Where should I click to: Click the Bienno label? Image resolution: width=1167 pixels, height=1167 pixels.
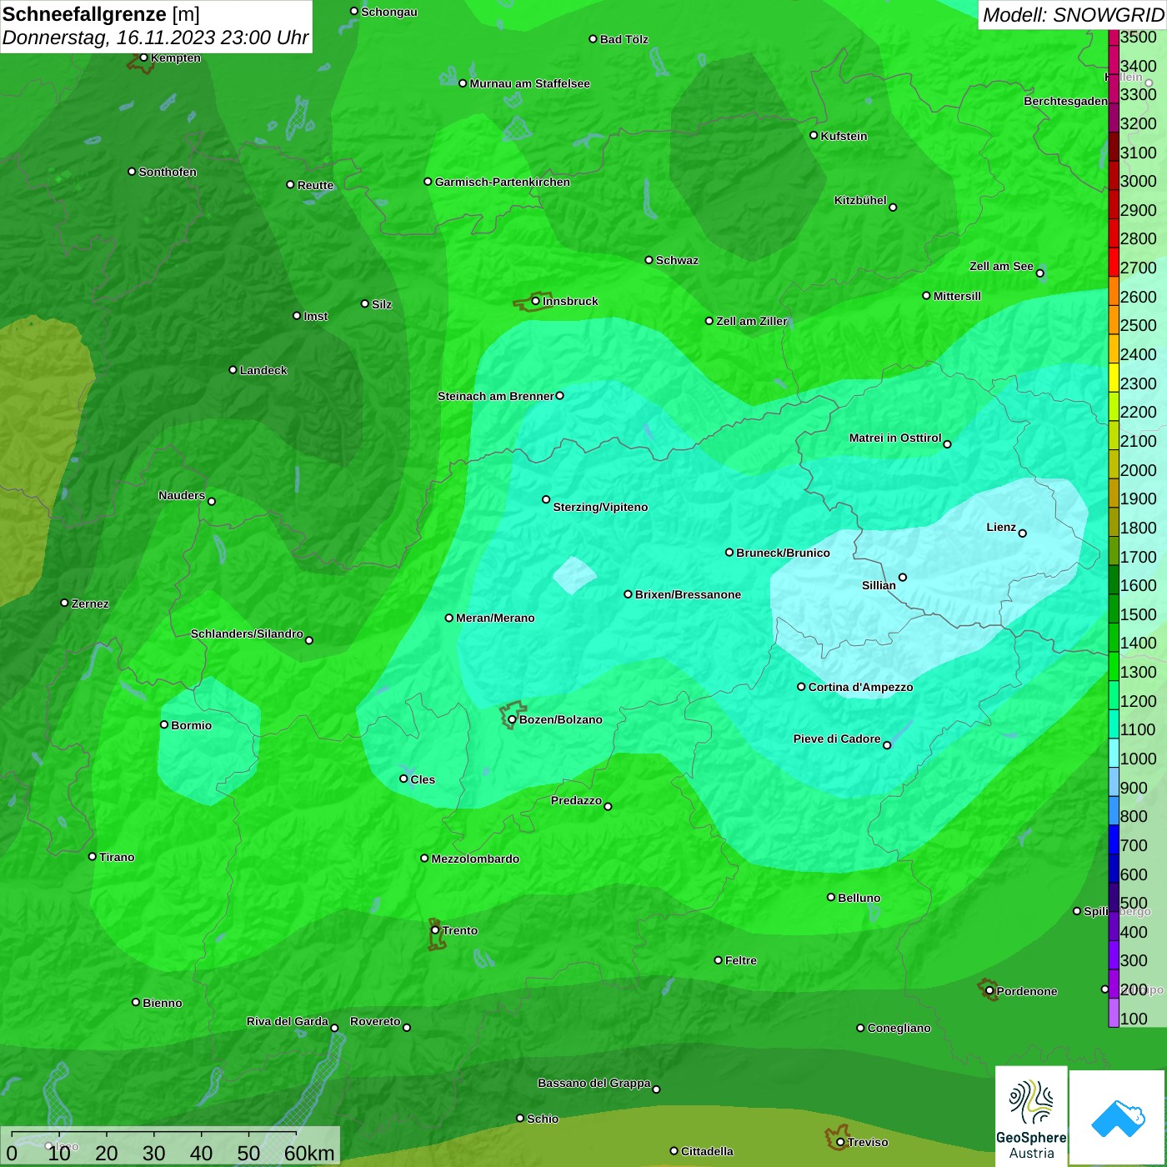tap(163, 1003)
